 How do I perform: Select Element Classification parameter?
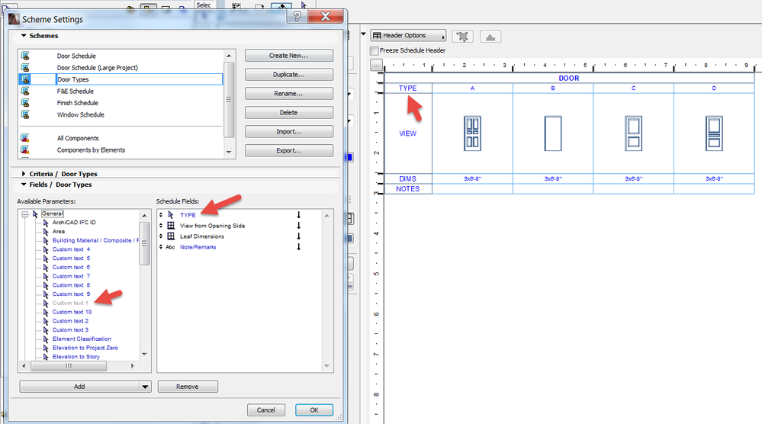82,339
